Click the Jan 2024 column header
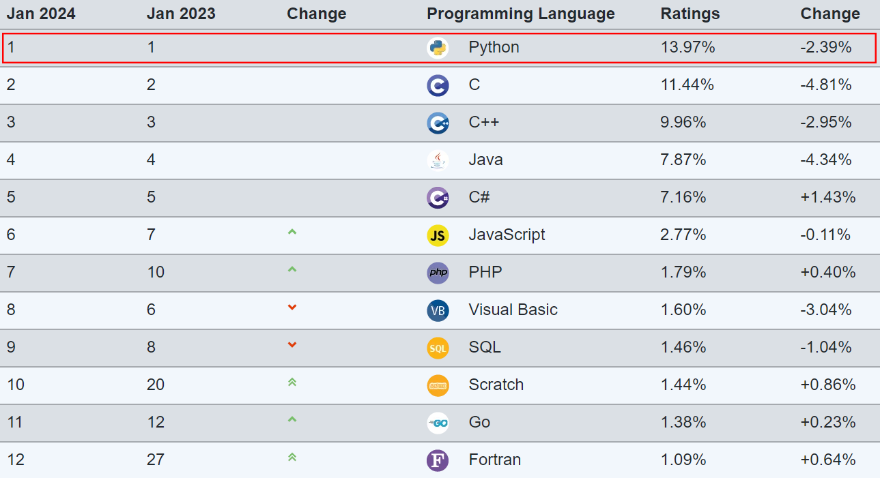The image size is (880, 478). pos(41,14)
